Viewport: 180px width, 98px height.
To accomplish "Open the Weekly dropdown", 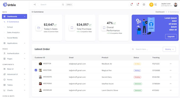I will pos(169,49).
